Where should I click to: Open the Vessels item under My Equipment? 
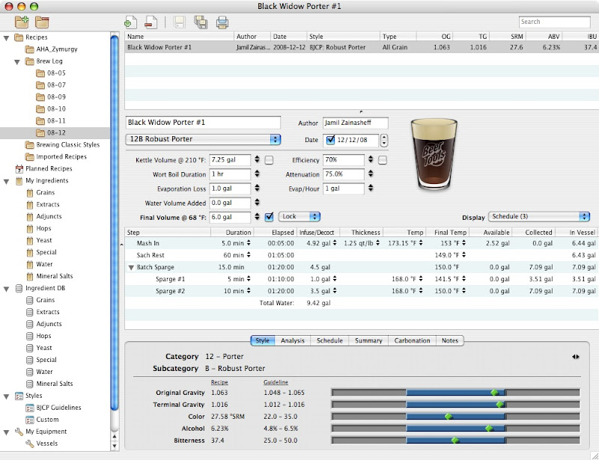click(x=46, y=444)
